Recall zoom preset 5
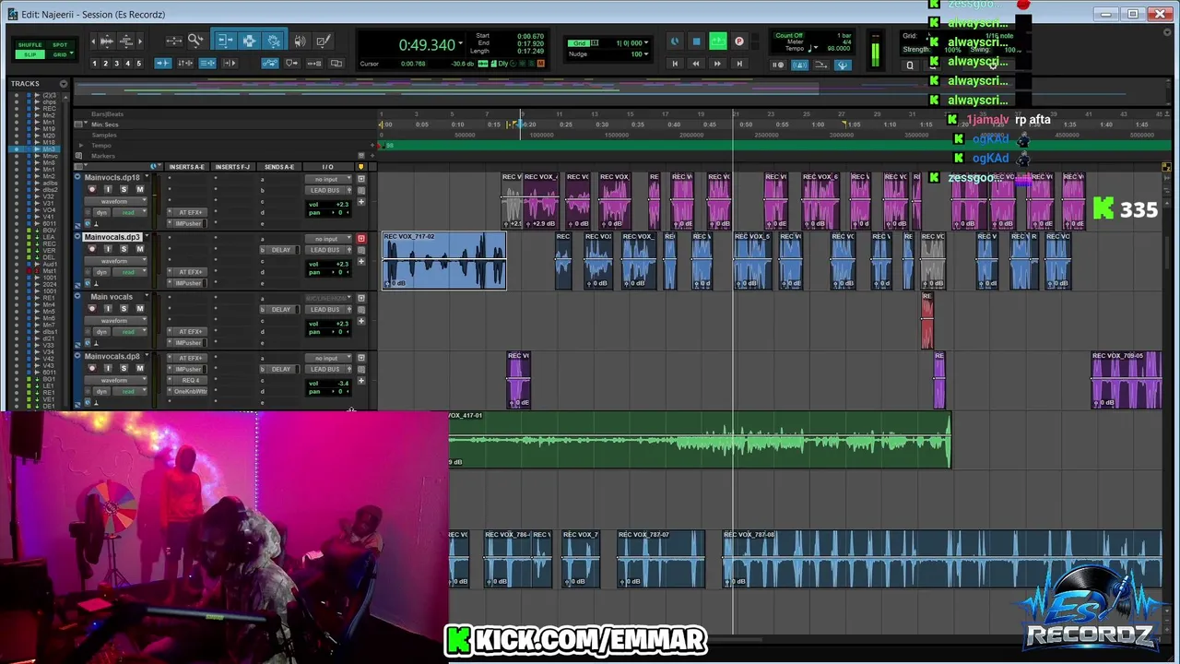The width and height of the screenshot is (1180, 664). point(139,64)
